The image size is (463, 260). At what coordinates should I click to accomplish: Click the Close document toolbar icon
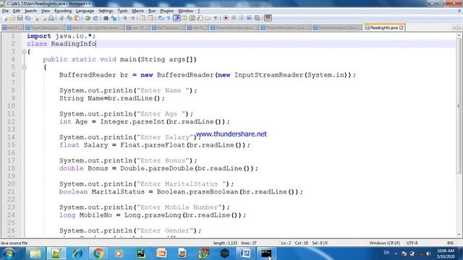[36, 18]
